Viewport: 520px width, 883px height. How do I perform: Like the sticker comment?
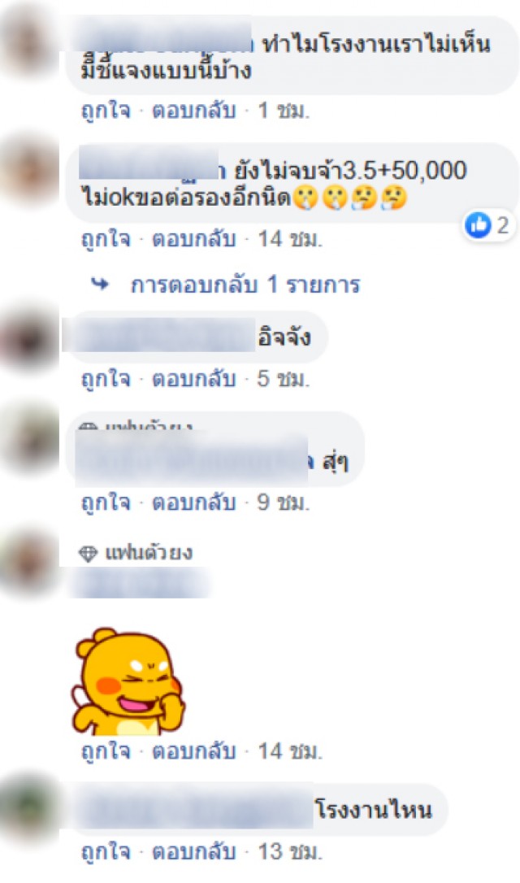tap(106, 751)
